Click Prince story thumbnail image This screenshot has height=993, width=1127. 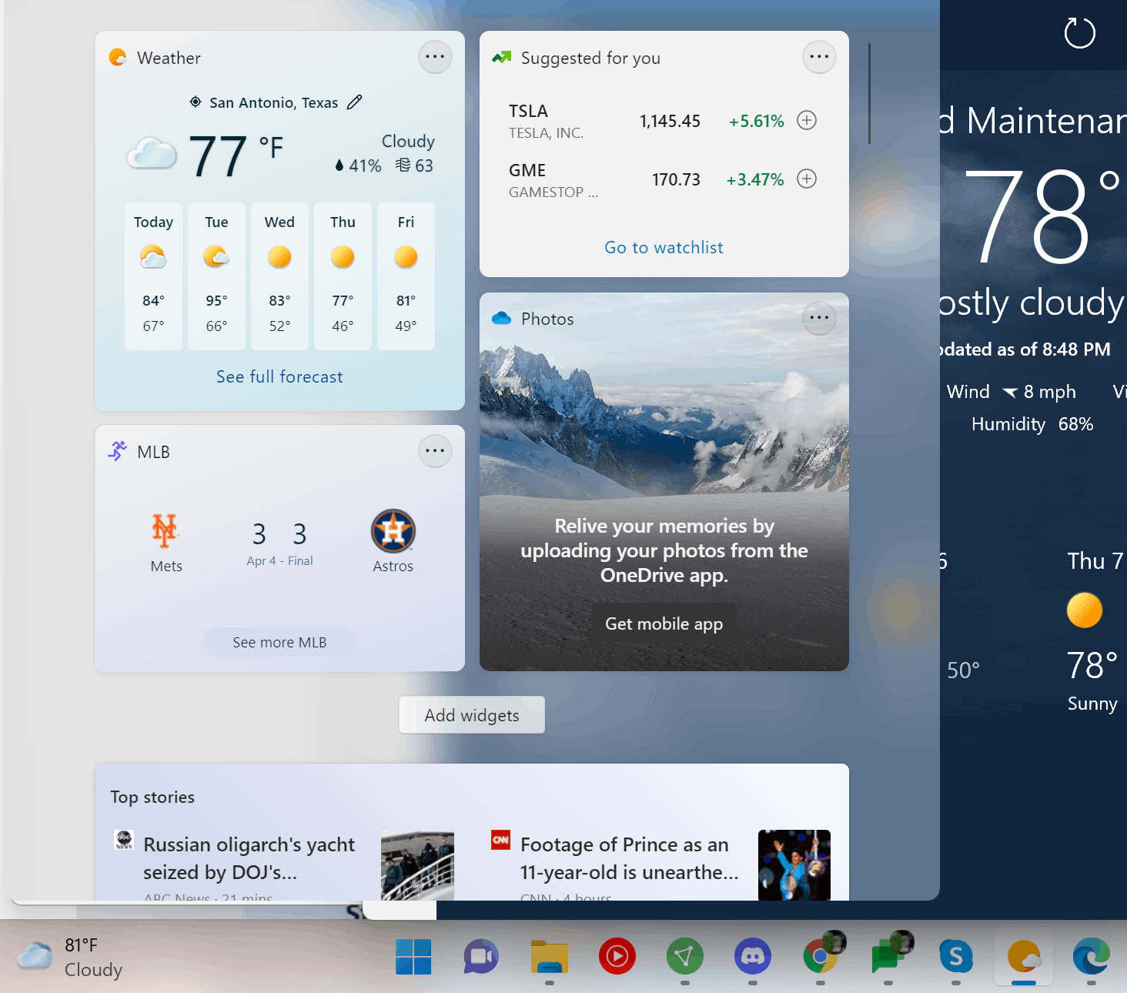point(794,865)
